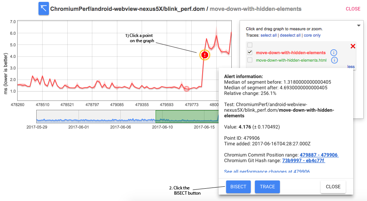Click the red alert marker on the graph
Screen dimensions: 367x201
point(204,55)
